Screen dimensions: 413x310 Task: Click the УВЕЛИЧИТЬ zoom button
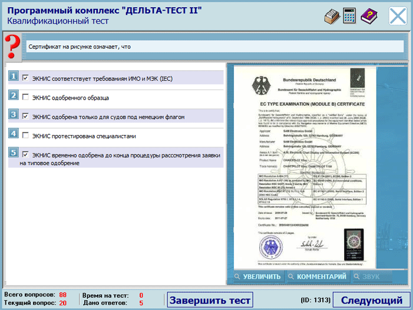259,276
